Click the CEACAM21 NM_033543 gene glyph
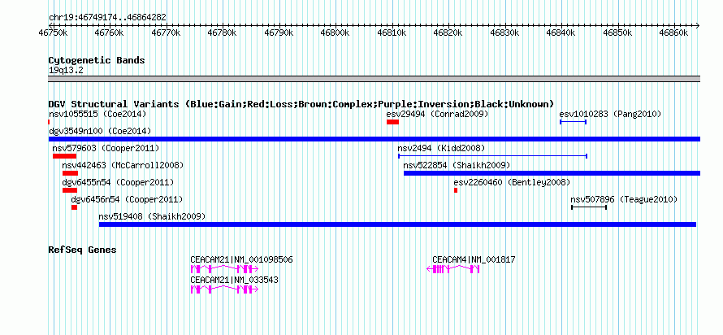 (x=224, y=289)
